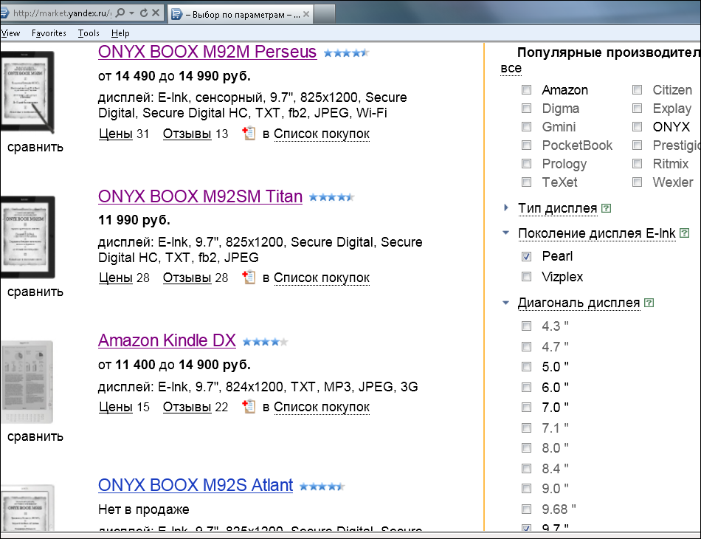Click shopping list icon for M92M Perseus
Image resolution: width=701 pixels, height=539 pixels.
[x=249, y=133]
